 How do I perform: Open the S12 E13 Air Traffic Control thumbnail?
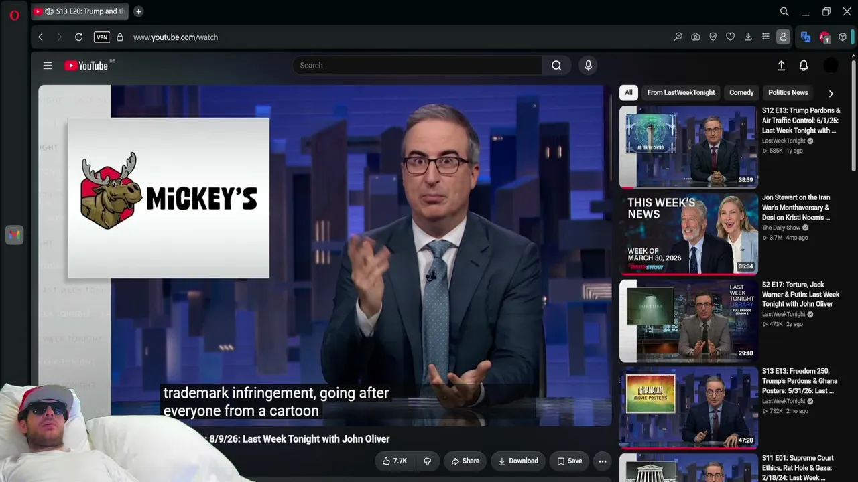point(688,147)
